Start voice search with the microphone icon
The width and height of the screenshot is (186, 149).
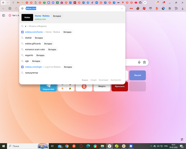tap(139, 62)
